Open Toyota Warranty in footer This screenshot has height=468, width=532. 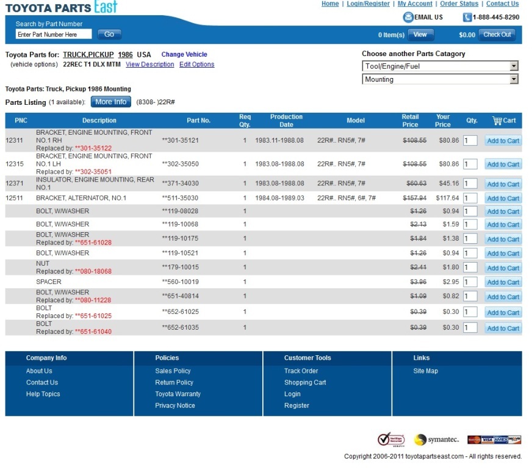click(178, 394)
